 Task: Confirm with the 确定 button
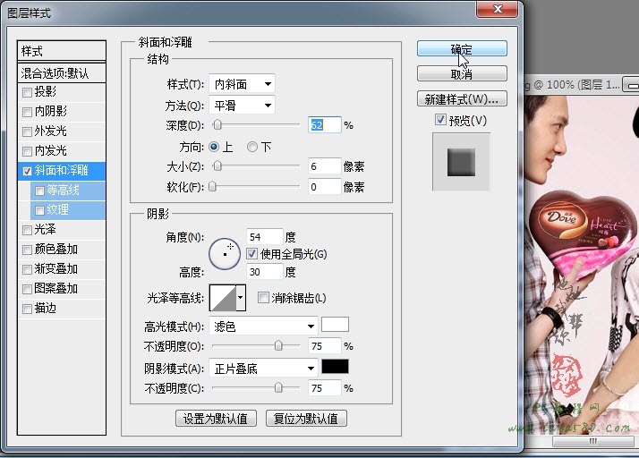coord(462,49)
